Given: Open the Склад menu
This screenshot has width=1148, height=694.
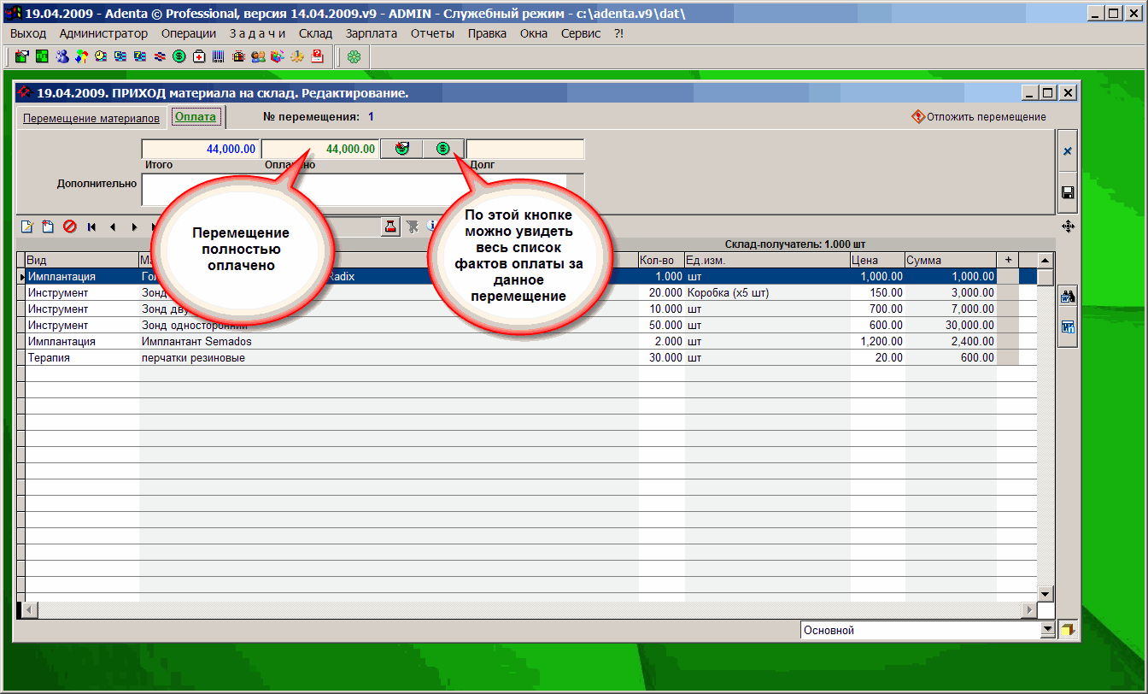Looking at the screenshot, I should 315,33.
